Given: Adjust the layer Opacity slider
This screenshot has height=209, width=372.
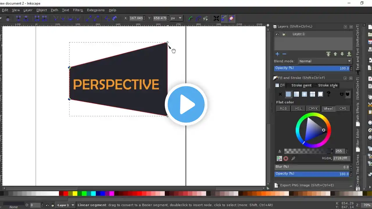Looking at the screenshot, I should [312, 68].
